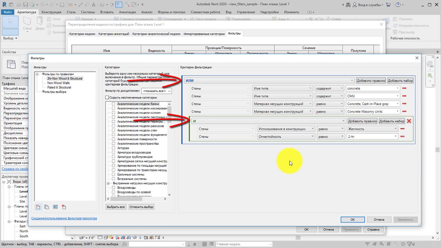Click the Thin Lines icon in the quick access toolbar
This screenshot has width=441, height=248.
tap(119, 5)
